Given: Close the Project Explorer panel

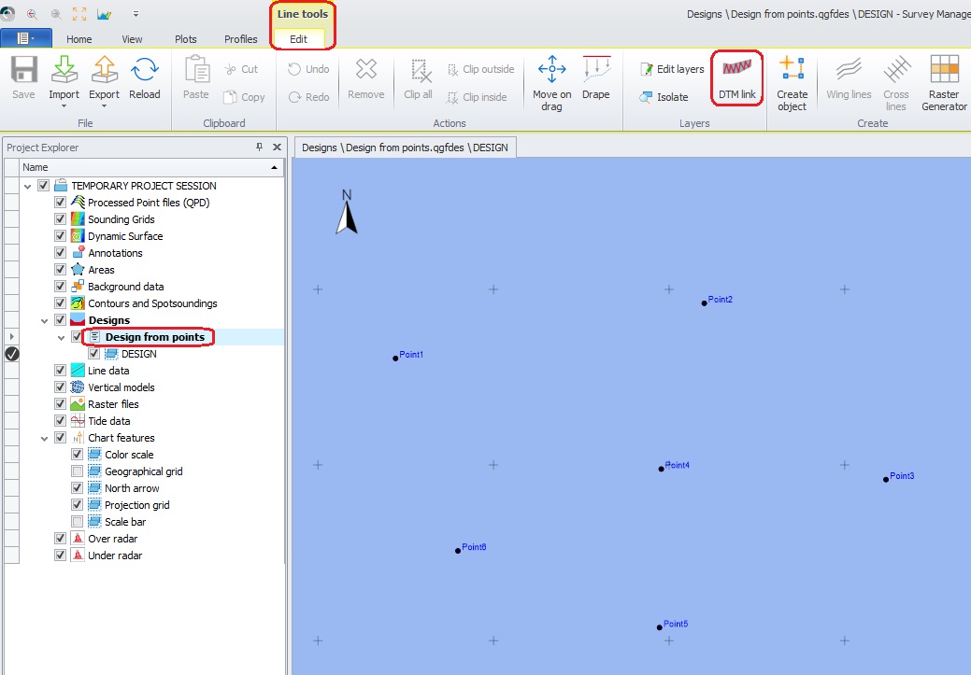Looking at the screenshot, I should (277, 148).
